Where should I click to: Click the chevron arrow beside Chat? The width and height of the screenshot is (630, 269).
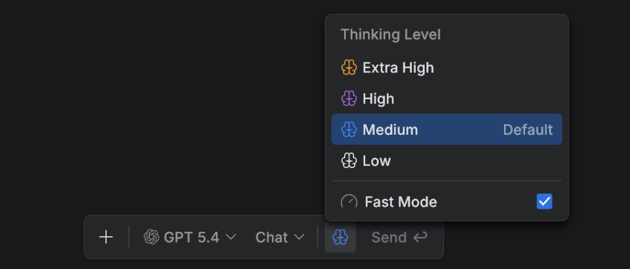point(299,237)
